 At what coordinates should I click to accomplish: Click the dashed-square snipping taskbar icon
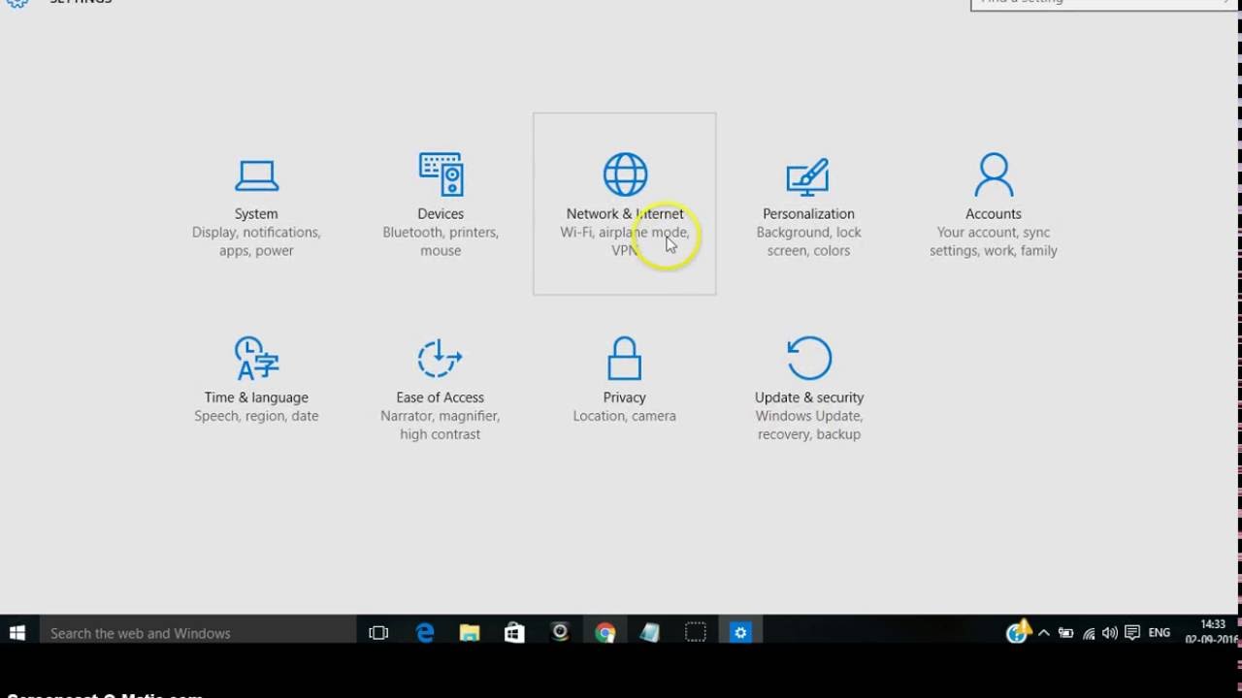[696, 633]
